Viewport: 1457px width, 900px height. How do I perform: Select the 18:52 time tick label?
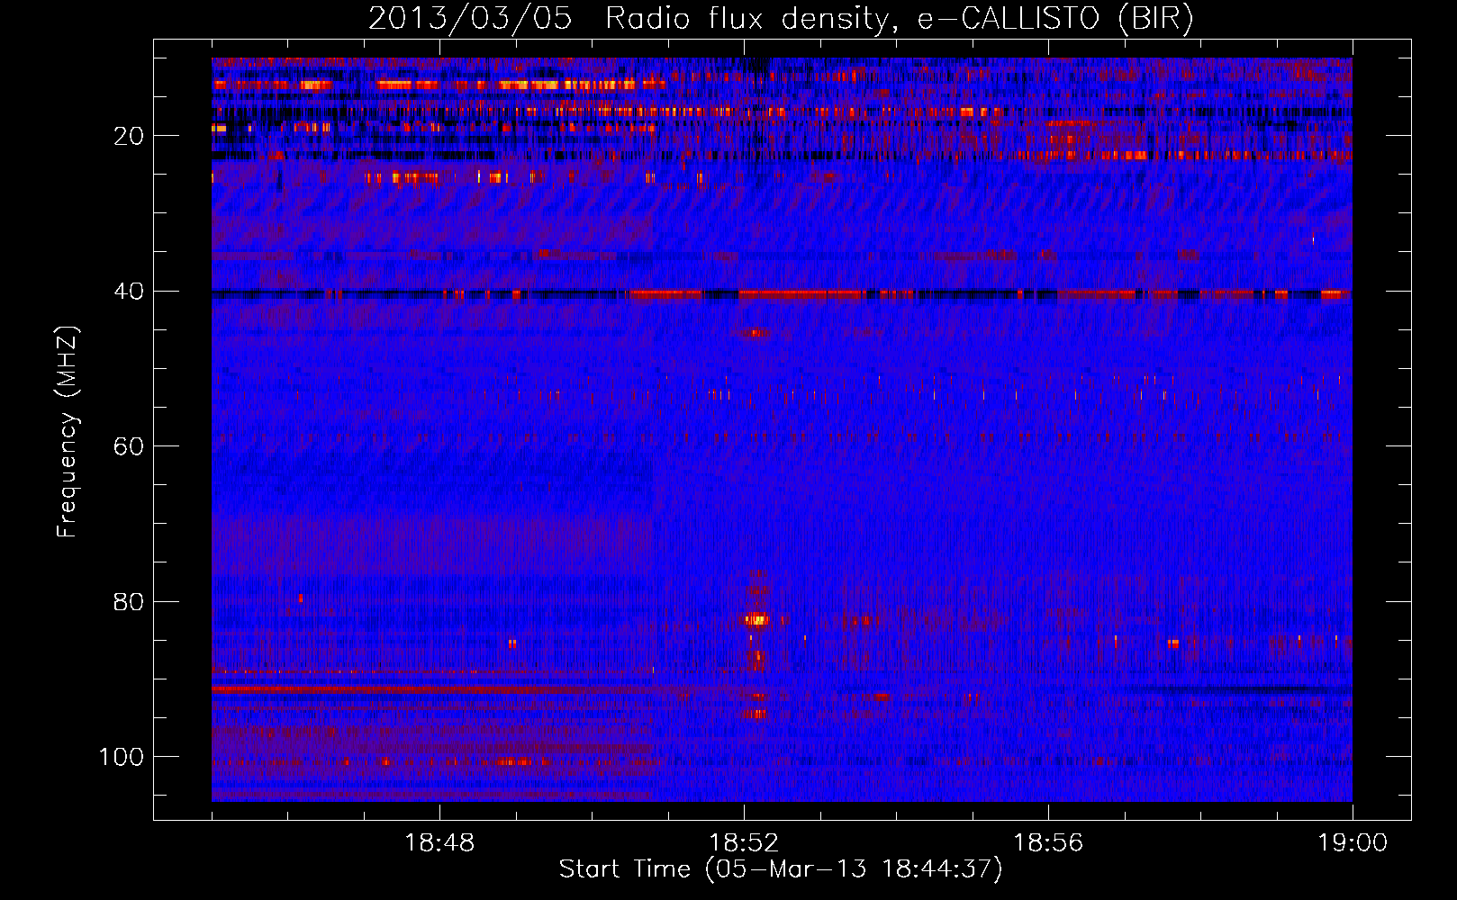[x=744, y=843]
